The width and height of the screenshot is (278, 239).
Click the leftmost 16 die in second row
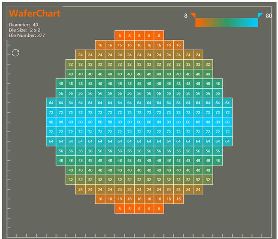100,45
